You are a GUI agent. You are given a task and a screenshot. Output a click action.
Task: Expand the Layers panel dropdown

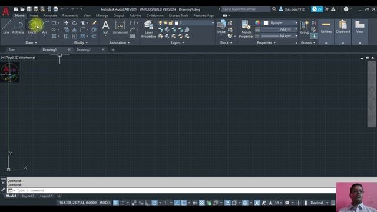click(x=178, y=42)
